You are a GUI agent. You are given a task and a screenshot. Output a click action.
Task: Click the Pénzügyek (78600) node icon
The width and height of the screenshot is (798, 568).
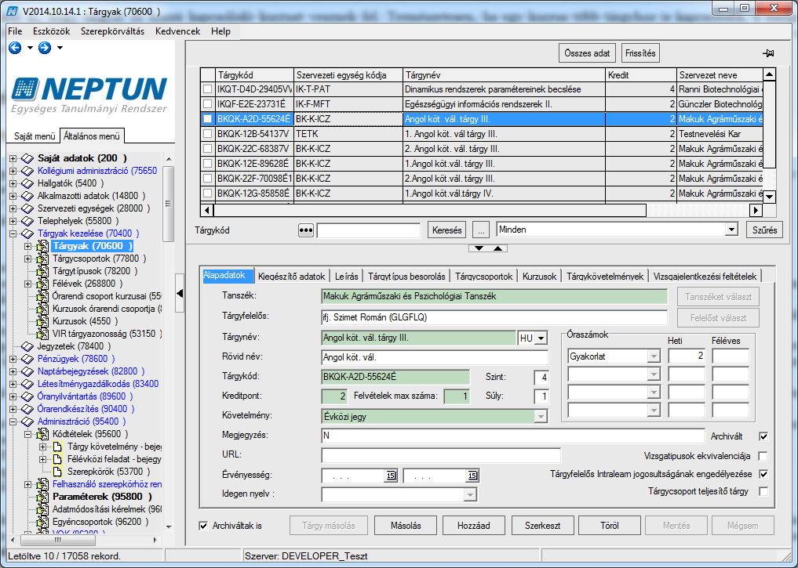(27, 359)
